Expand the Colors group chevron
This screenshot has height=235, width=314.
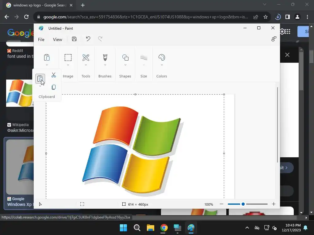(x=162, y=65)
